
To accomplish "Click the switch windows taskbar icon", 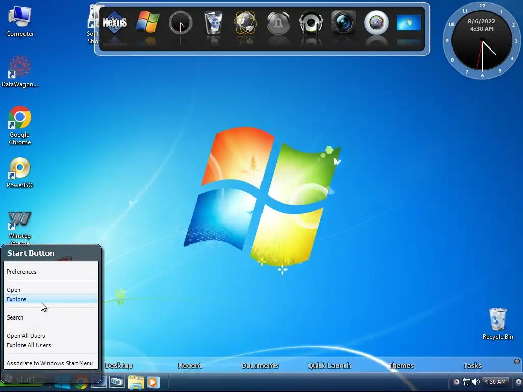I will point(117,382).
